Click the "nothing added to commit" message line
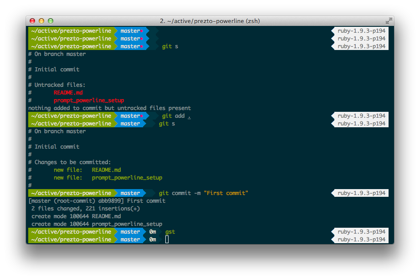This screenshot has height=280, width=420. pos(109,108)
